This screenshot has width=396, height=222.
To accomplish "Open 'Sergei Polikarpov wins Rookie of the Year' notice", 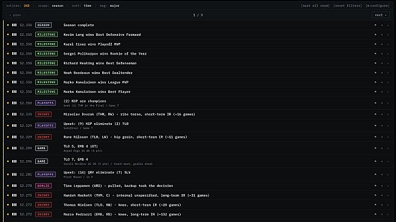I will pos(105,53).
